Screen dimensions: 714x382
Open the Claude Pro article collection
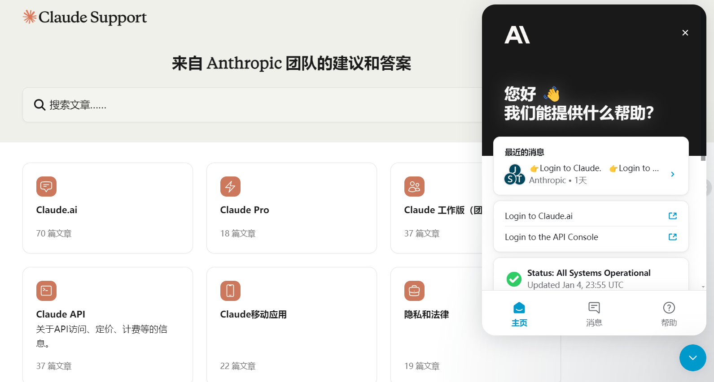(x=291, y=208)
